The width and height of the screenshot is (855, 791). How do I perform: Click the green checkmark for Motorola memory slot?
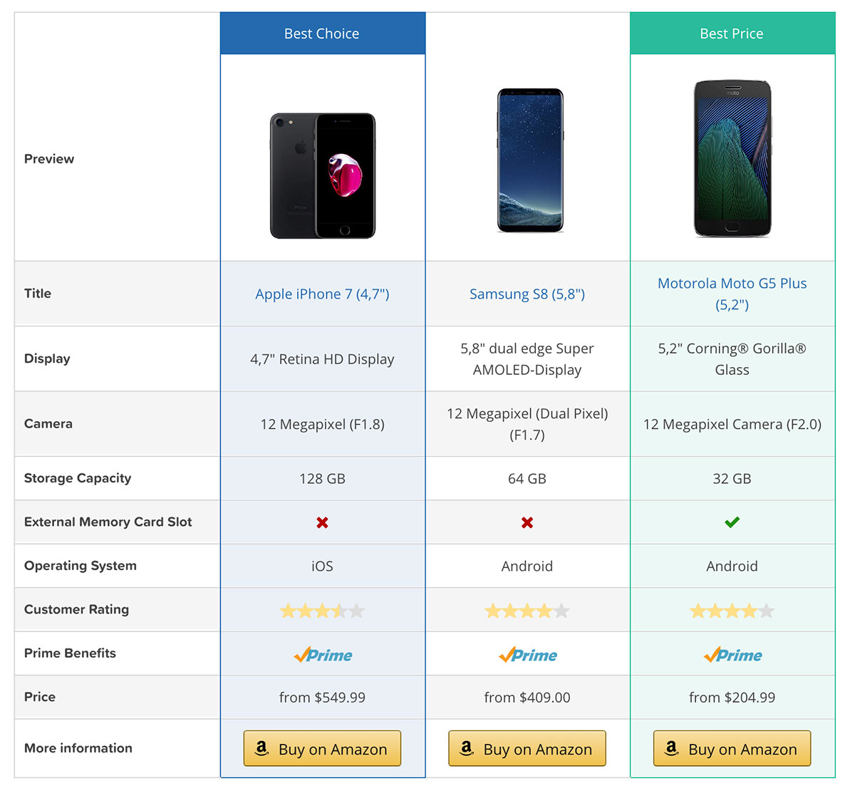click(732, 522)
